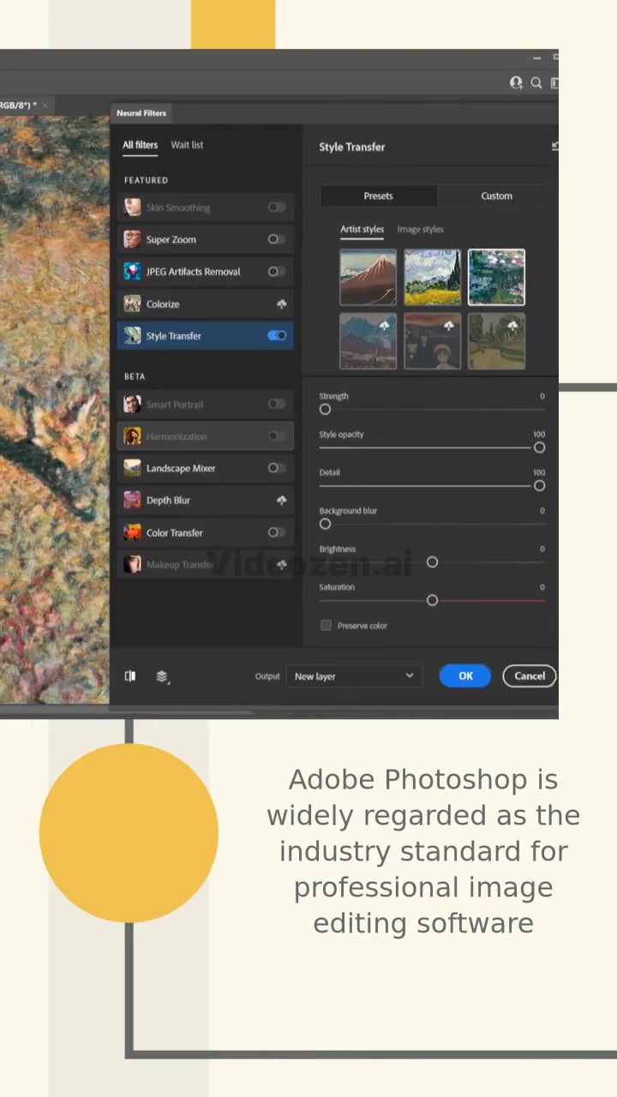The image size is (617, 1097).
Task: Click the Makeup Transfer filter icon
Action: (x=132, y=564)
